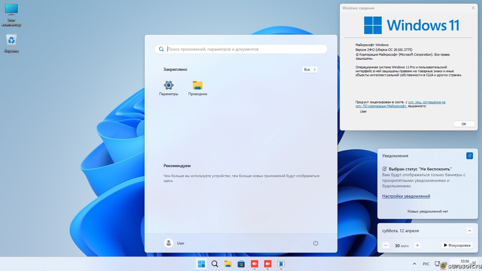Viewport: 482px width, 271px height.
Task: Open the power options button
Action: pos(315,243)
